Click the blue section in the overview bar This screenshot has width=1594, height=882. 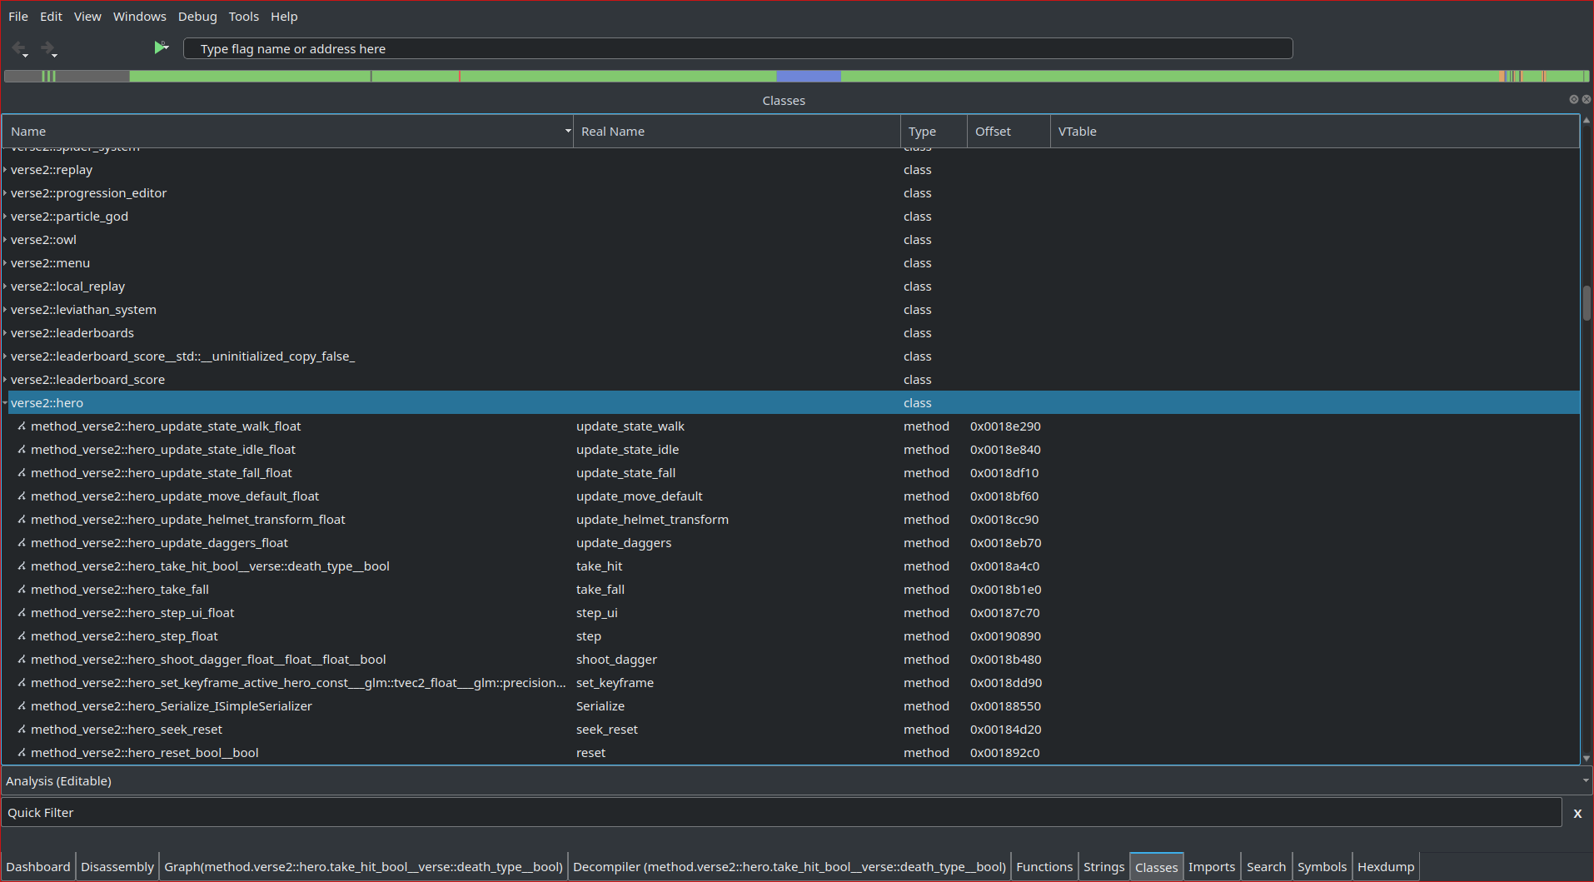(x=809, y=77)
